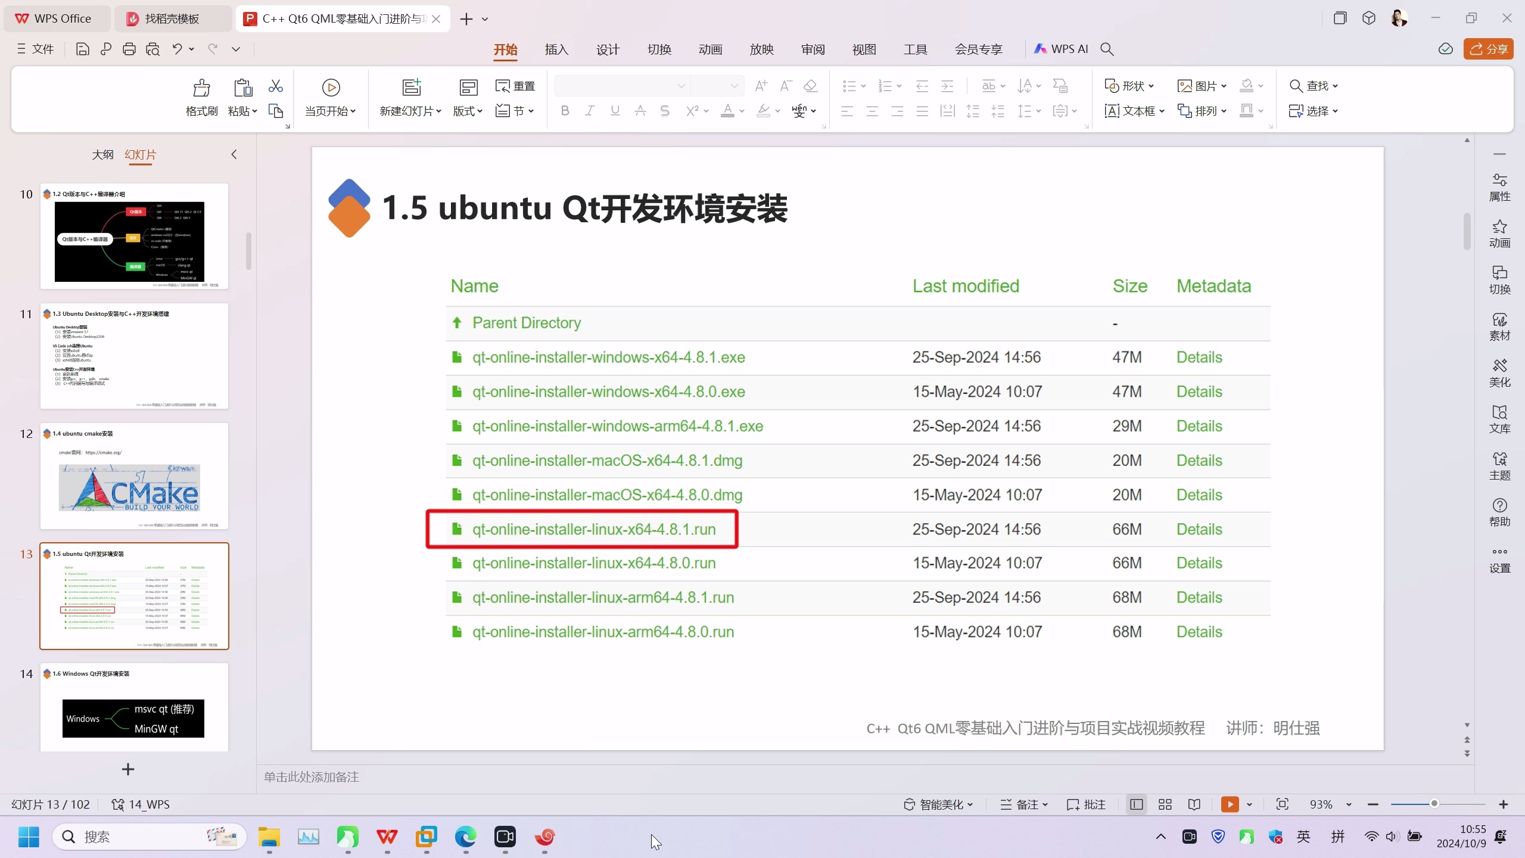The height and width of the screenshot is (858, 1525).
Task: Select the format painter tool
Action: click(x=201, y=97)
